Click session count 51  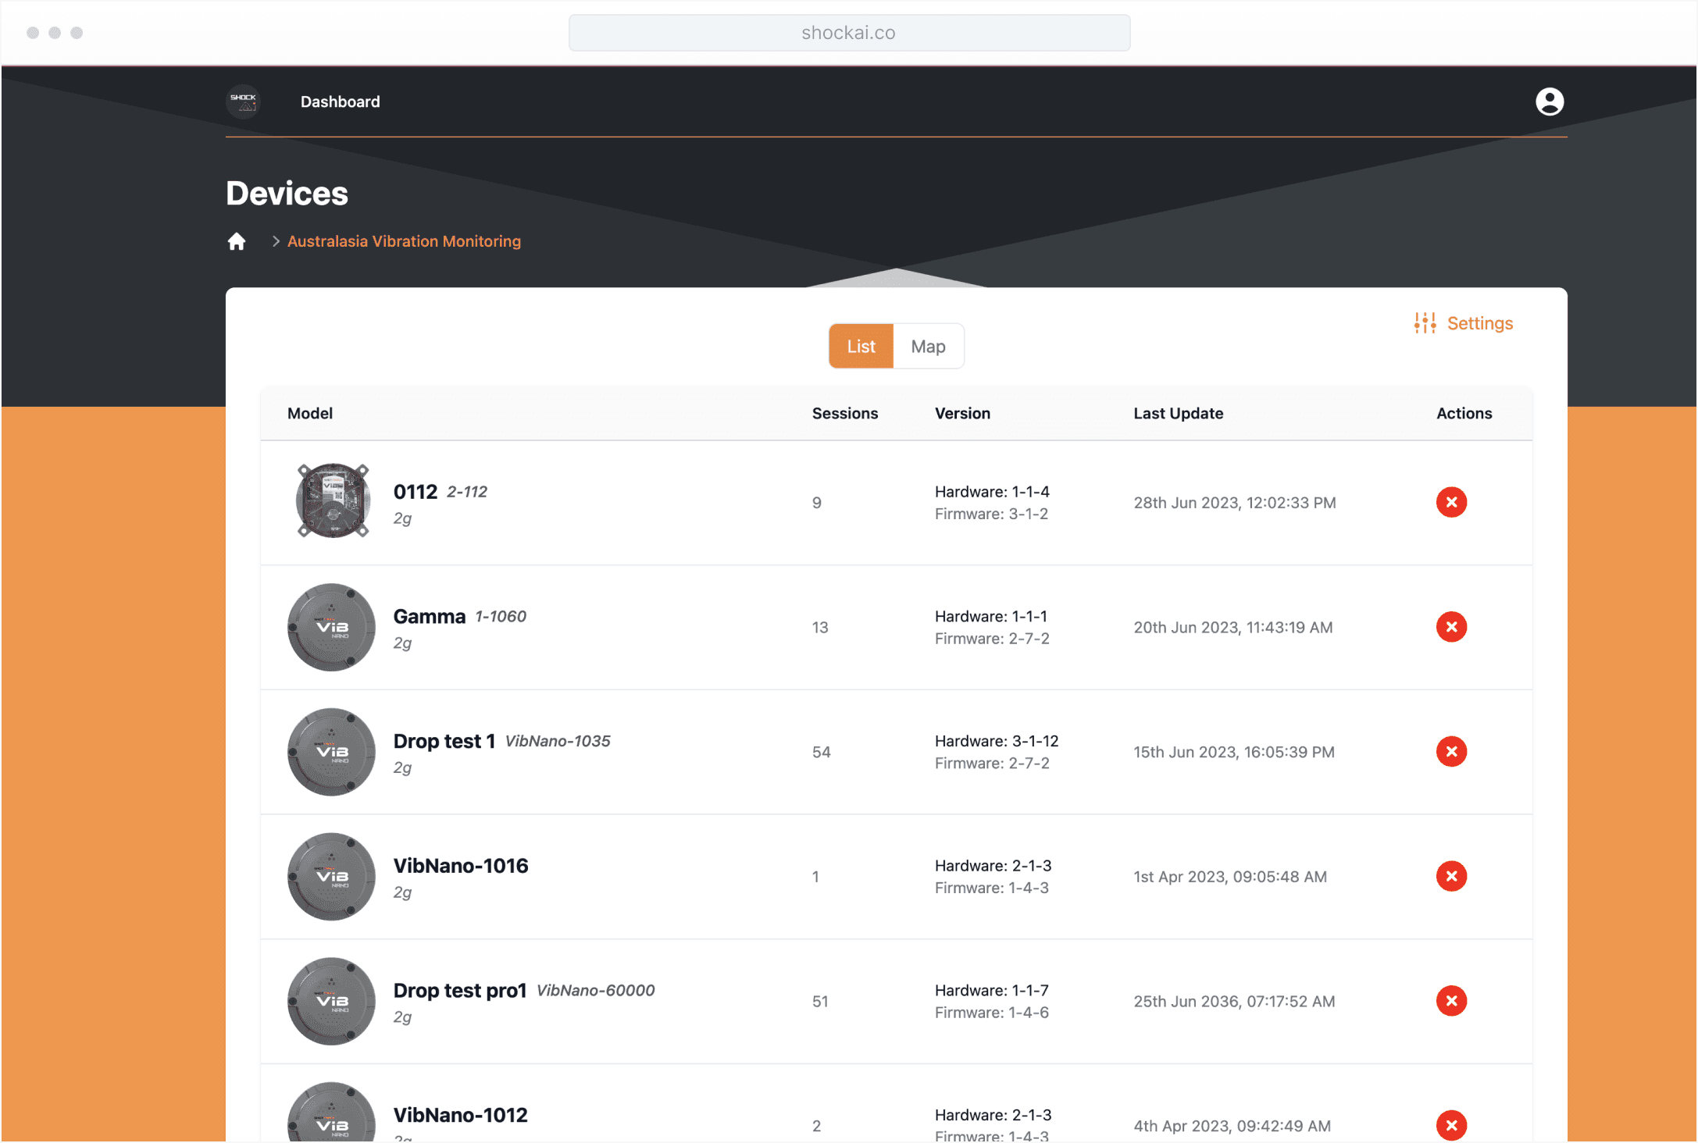(820, 1001)
